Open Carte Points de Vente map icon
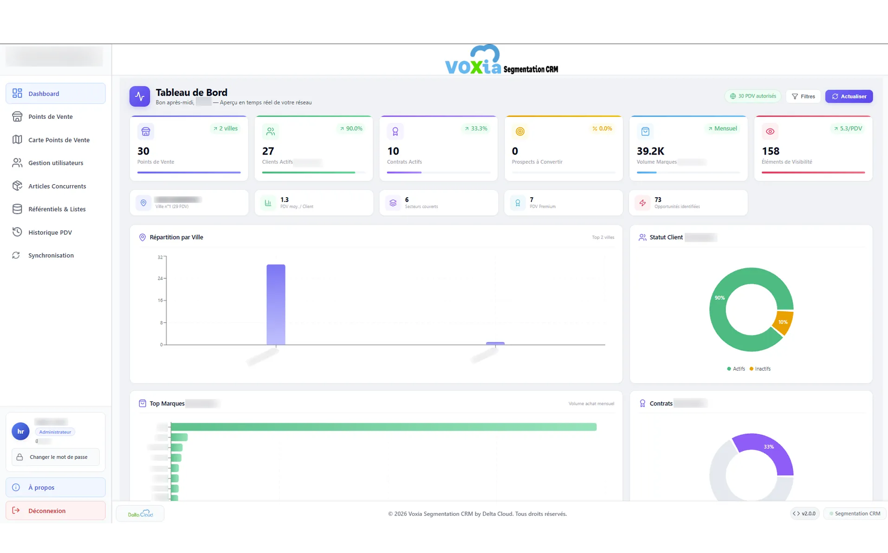 (x=17, y=140)
